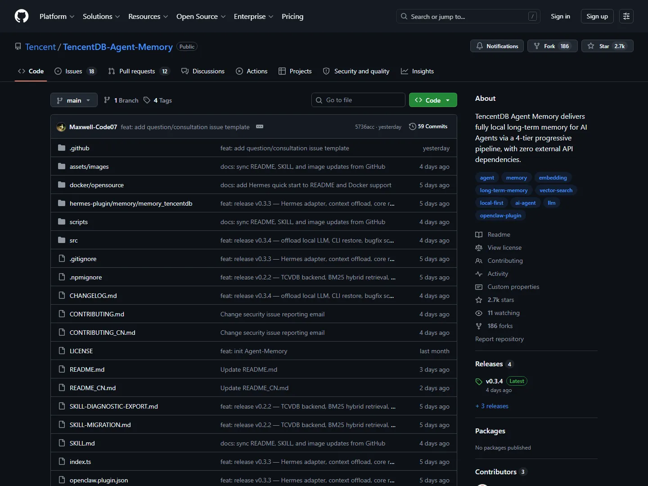Open Security and quality tab

pos(356,71)
